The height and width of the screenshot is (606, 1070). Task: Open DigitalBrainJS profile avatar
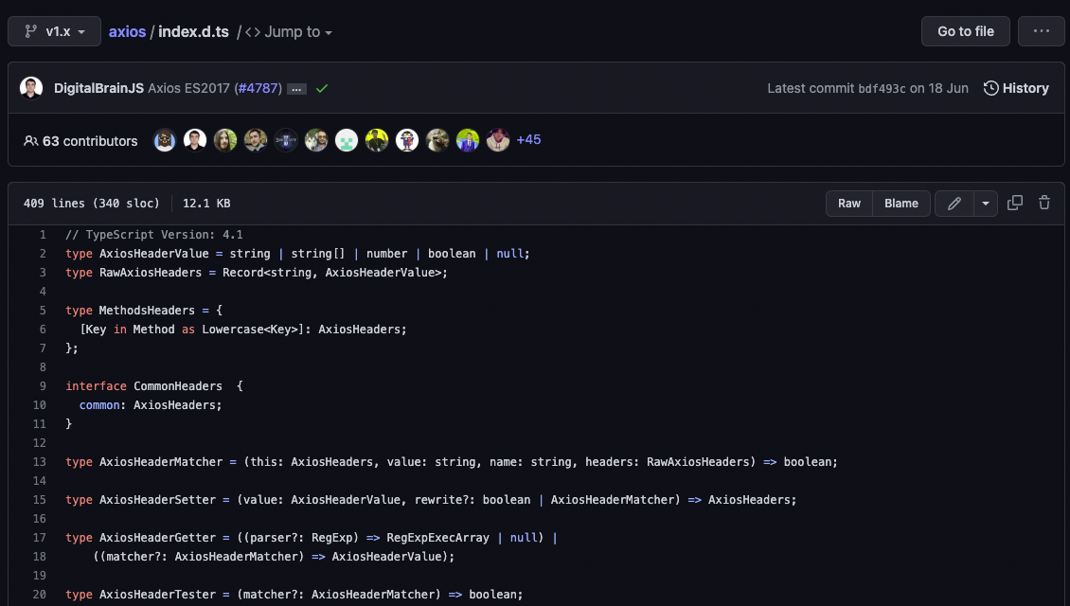pos(31,87)
